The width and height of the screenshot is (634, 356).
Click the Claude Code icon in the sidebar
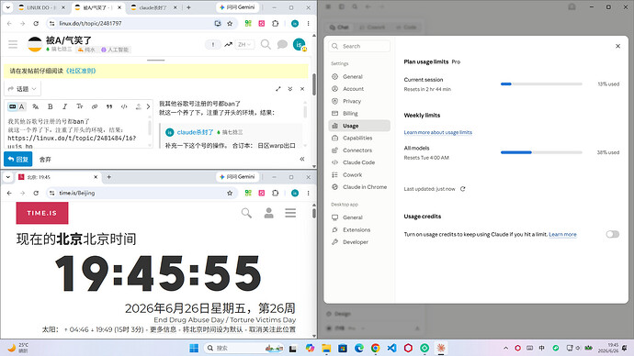click(334, 162)
